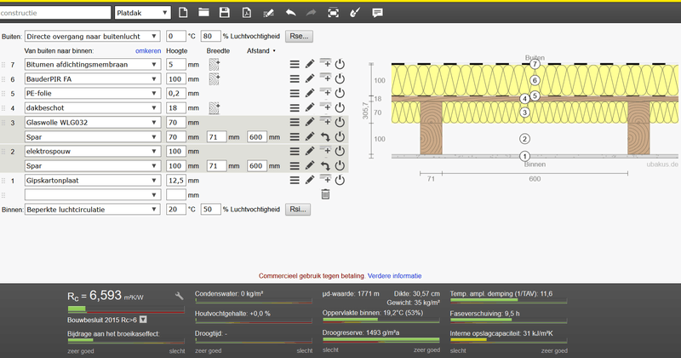
Task: Open brush tool icon in toolbar
Action: (x=355, y=13)
